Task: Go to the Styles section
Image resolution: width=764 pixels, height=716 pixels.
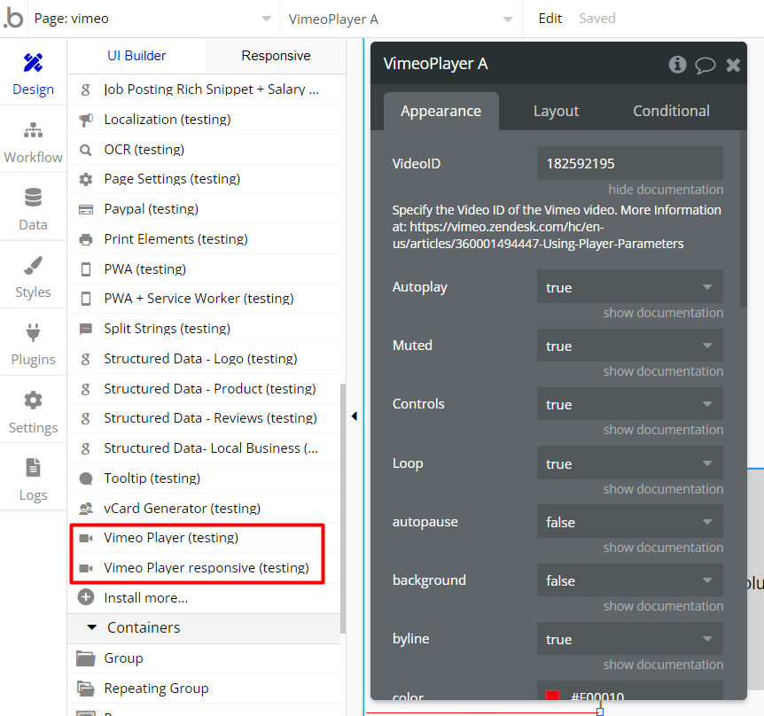Action: coord(33,276)
